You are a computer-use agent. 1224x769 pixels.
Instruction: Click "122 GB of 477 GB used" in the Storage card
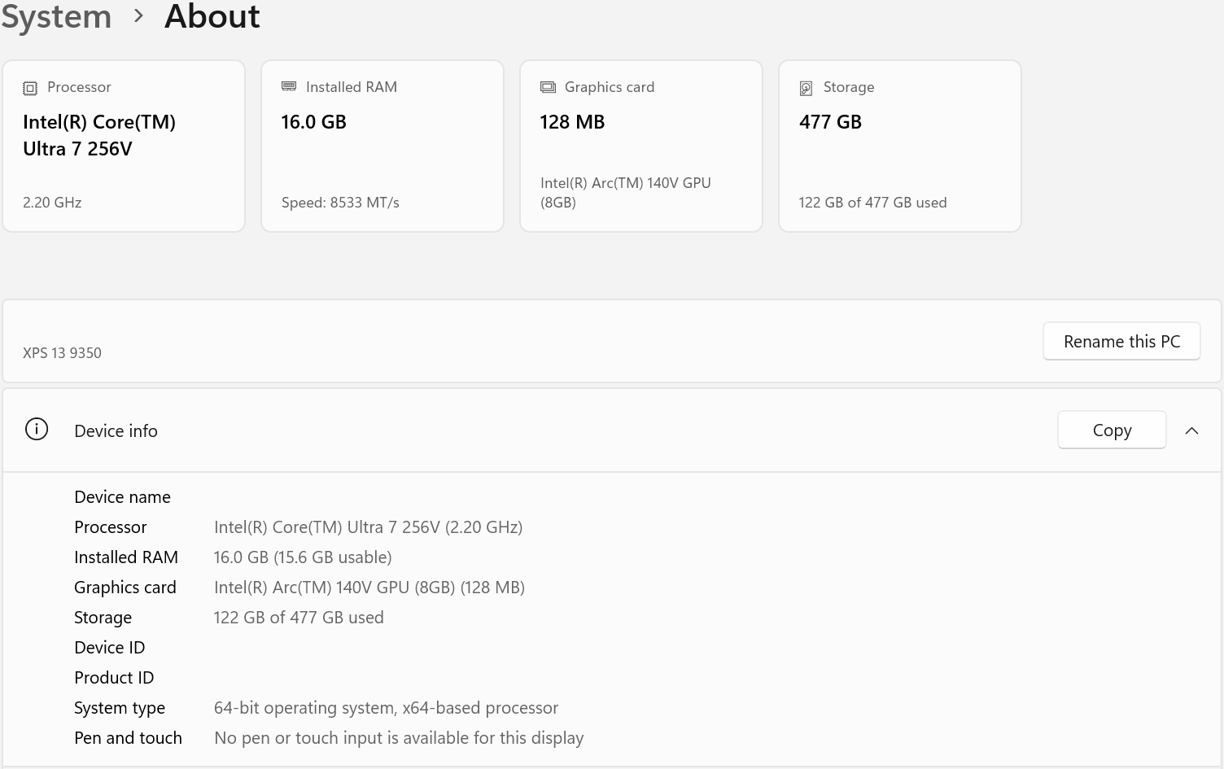pos(872,203)
